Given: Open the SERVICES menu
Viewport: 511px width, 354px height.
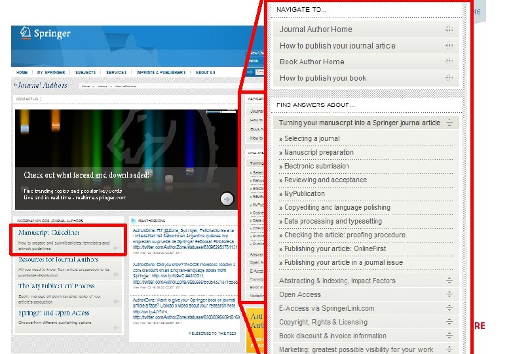Looking at the screenshot, I should (x=116, y=72).
